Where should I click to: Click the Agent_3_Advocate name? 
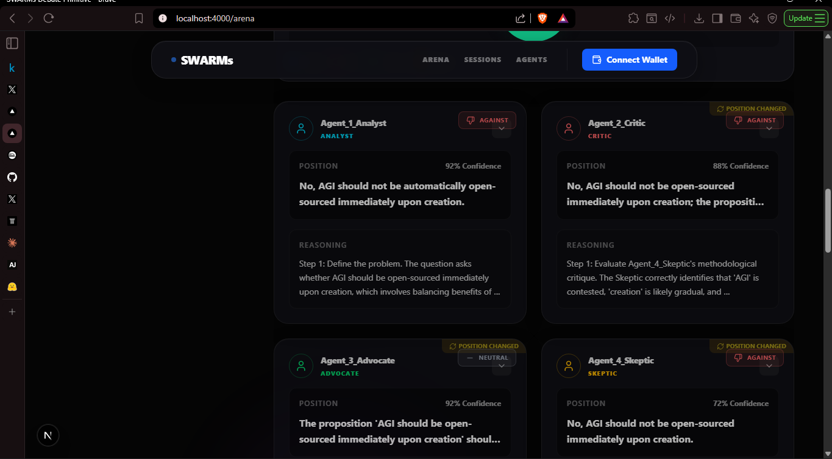(358, 360)
